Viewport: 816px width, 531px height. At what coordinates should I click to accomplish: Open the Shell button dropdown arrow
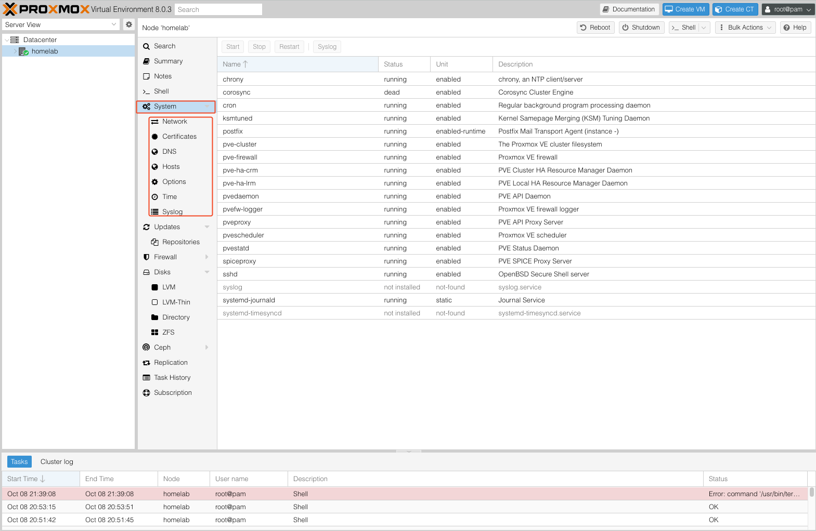(704, 28)
